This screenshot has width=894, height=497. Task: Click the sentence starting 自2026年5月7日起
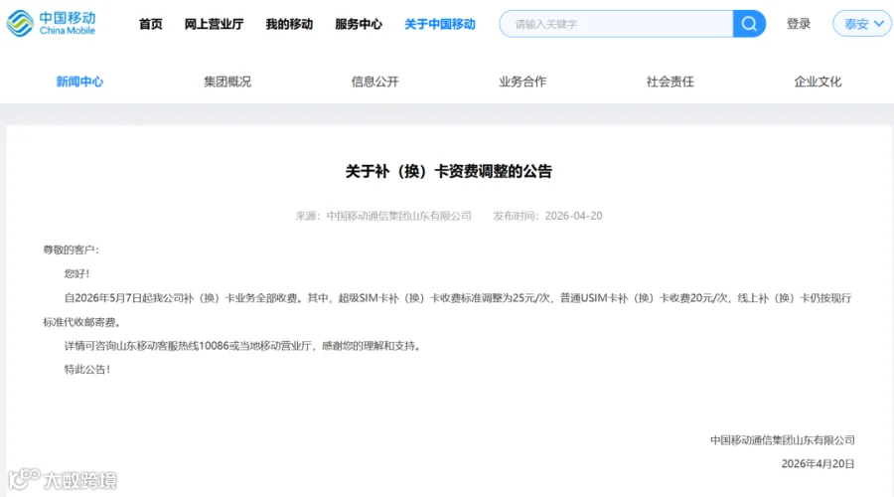tap(458, 298)
